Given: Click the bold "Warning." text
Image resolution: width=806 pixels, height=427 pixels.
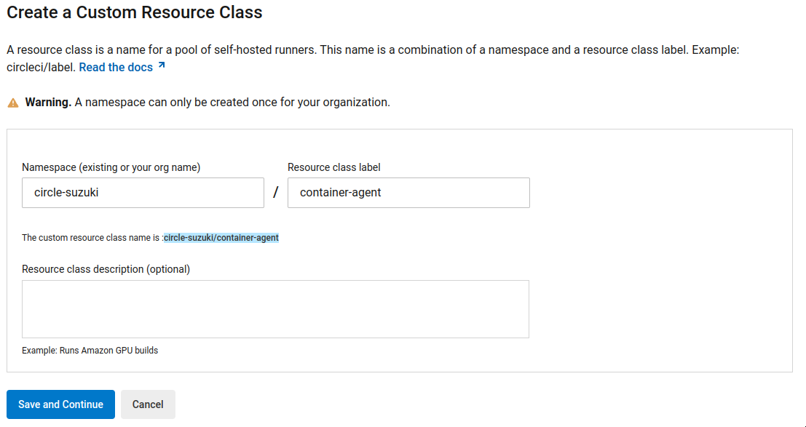Looking at the screenshot, I should click(48, 103).
